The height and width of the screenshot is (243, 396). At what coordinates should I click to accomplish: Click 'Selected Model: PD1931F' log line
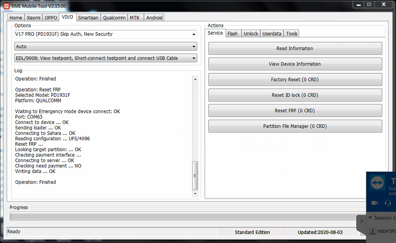(43, 95)
